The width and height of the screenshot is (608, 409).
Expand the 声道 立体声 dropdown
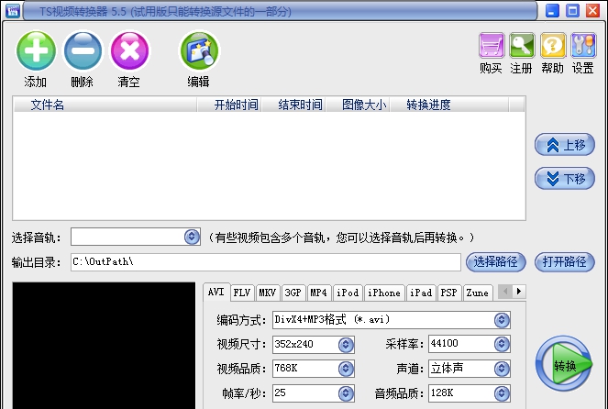(502, 369)
